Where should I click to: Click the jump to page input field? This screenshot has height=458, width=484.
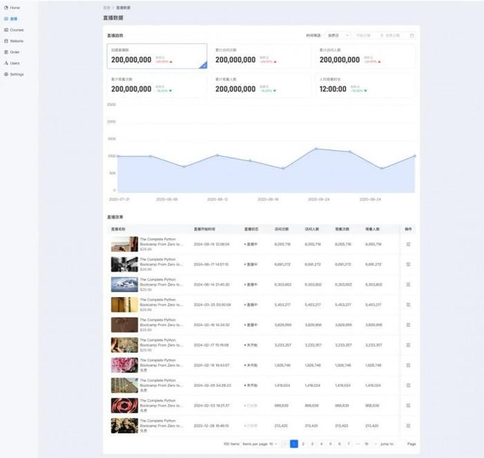point(400,444)
